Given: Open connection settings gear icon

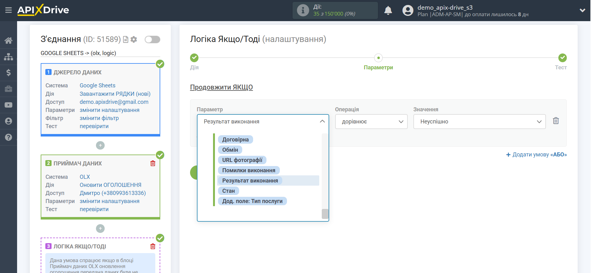Looking at the screenshot, I should click(134, 39).
